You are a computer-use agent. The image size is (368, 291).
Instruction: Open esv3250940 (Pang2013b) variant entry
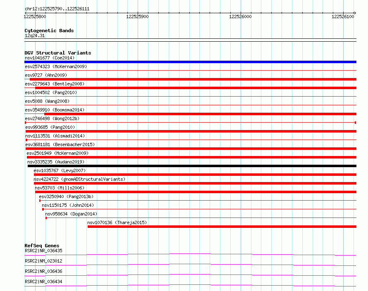[x=66, y=196]
